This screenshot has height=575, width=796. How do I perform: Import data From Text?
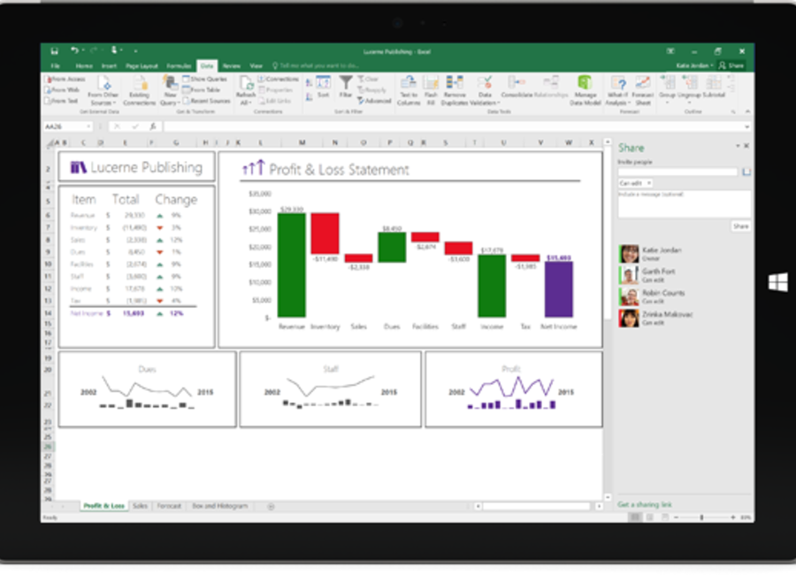click(x=61, y=101)
